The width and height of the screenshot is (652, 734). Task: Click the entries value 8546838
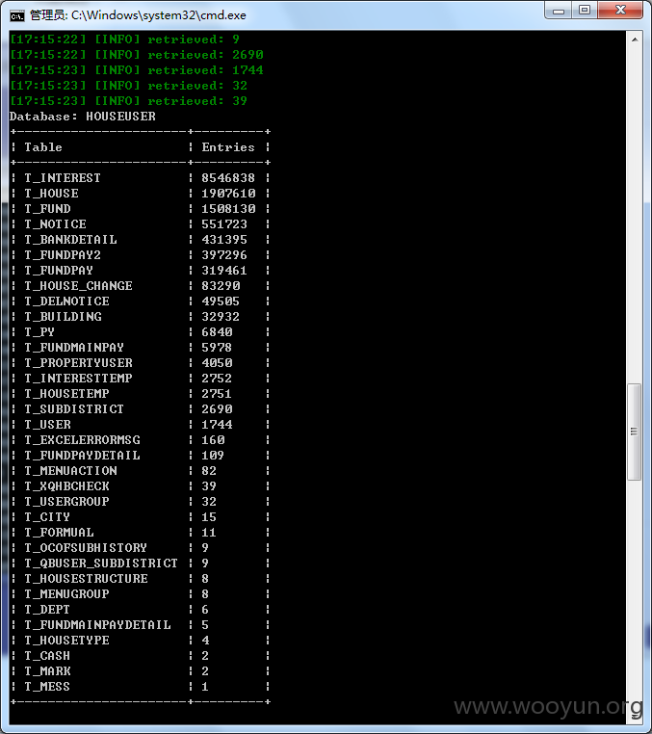pos(228,178)
